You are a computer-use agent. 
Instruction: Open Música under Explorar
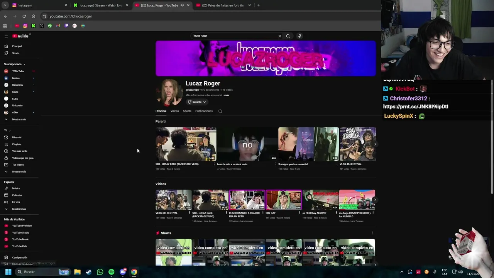coord(16,188)
